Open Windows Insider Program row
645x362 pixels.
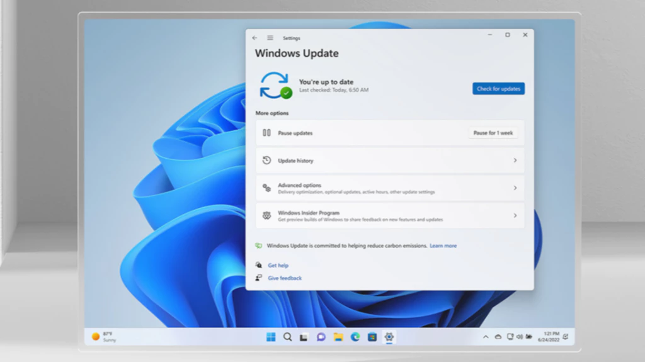(390, 215)
